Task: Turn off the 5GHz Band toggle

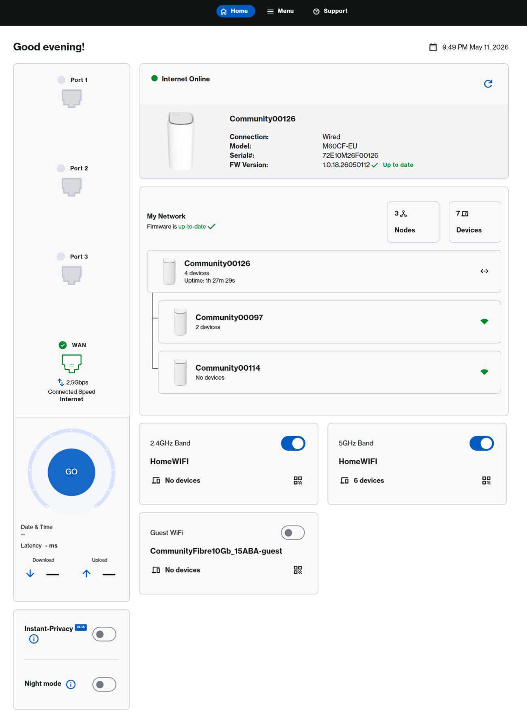Action: click(x=482, y=443)
